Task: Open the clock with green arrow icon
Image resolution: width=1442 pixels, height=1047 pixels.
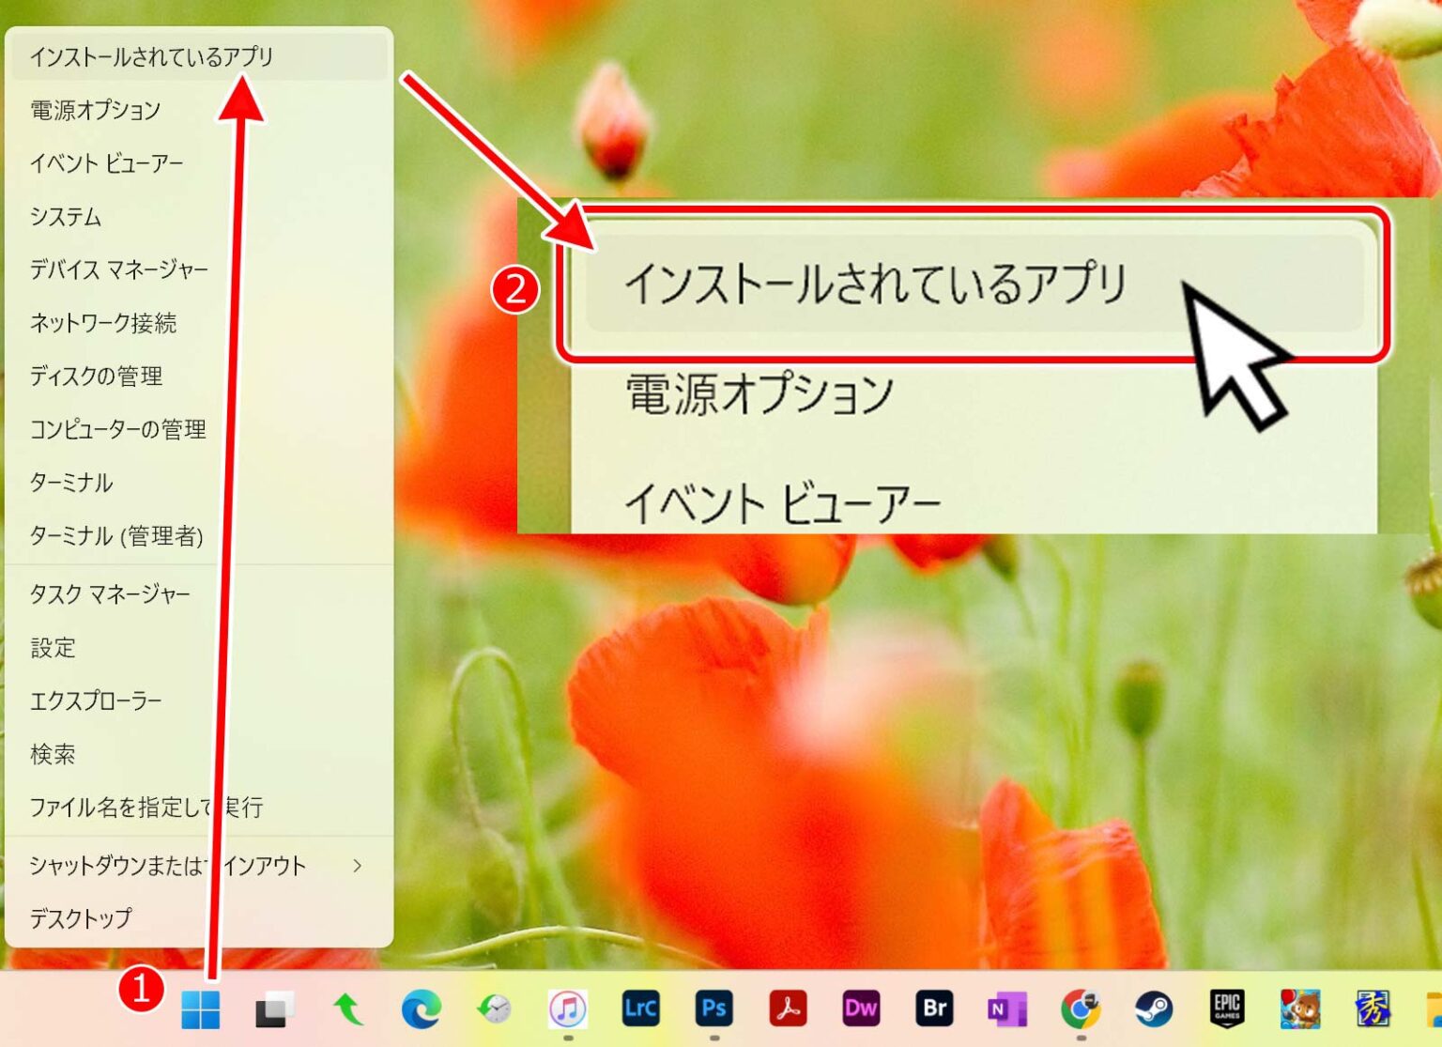Action: coord(494,1009)
